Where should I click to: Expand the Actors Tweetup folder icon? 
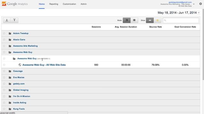(x=10, y=34)
